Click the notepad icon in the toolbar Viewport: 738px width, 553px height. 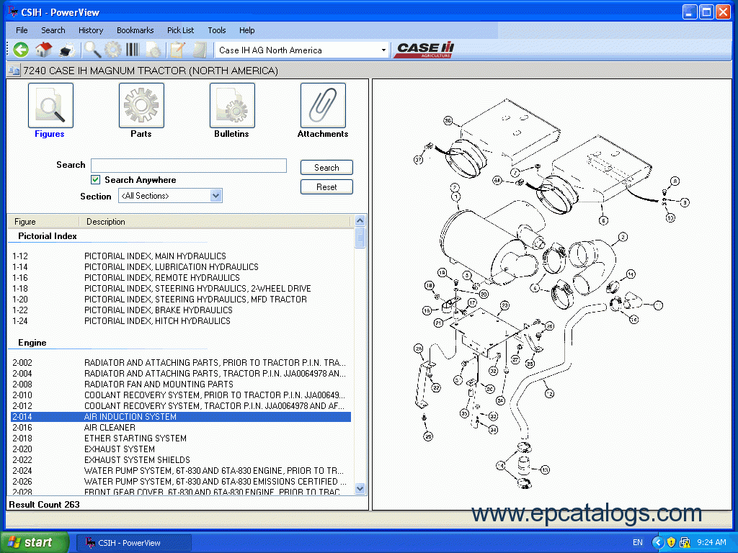(x=177, y=50)
